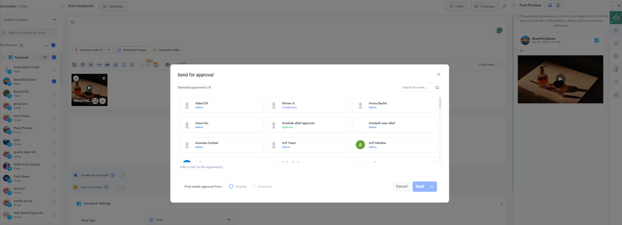Image resolution: width=622 pixels, height=225 pixels.
Task: Click the Send button
Action: (x=420, y=187)
